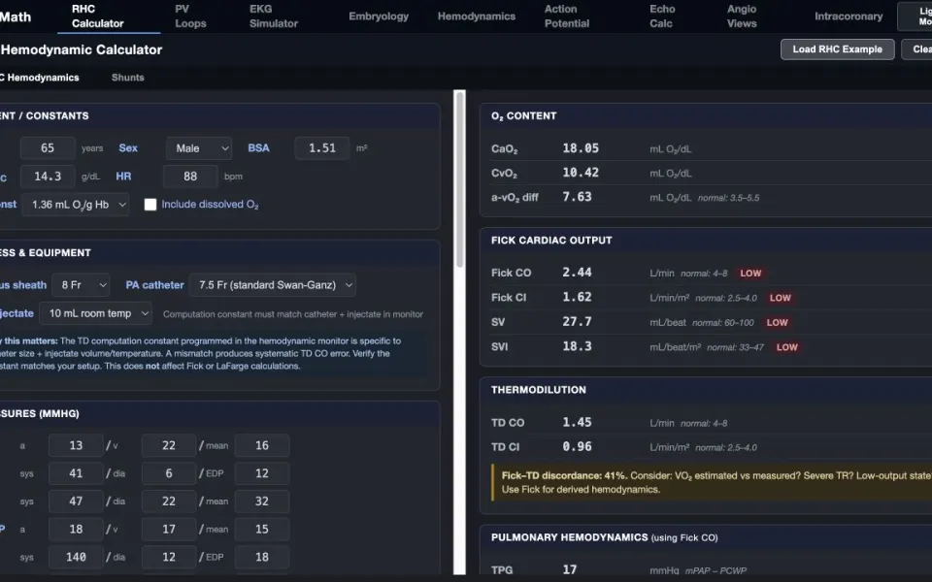The width and height of the screenshot is (932, 582).
Task: Click the EDP field showing 18
Action: coord(262,557)
